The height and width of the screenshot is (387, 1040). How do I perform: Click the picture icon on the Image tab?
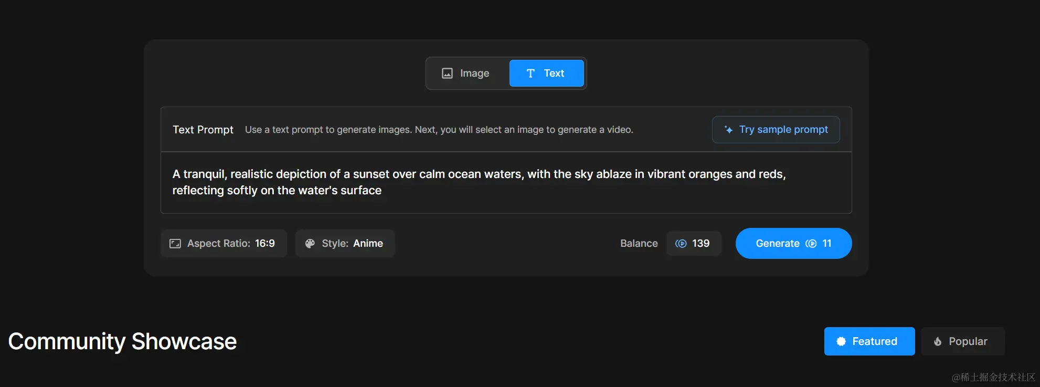tap(447, 74)
